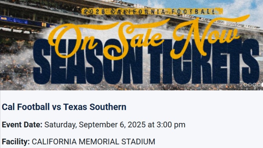Select the third carousel dot indicator
The height and width of the screenshot is (148, 263).
tap(254, 85)
